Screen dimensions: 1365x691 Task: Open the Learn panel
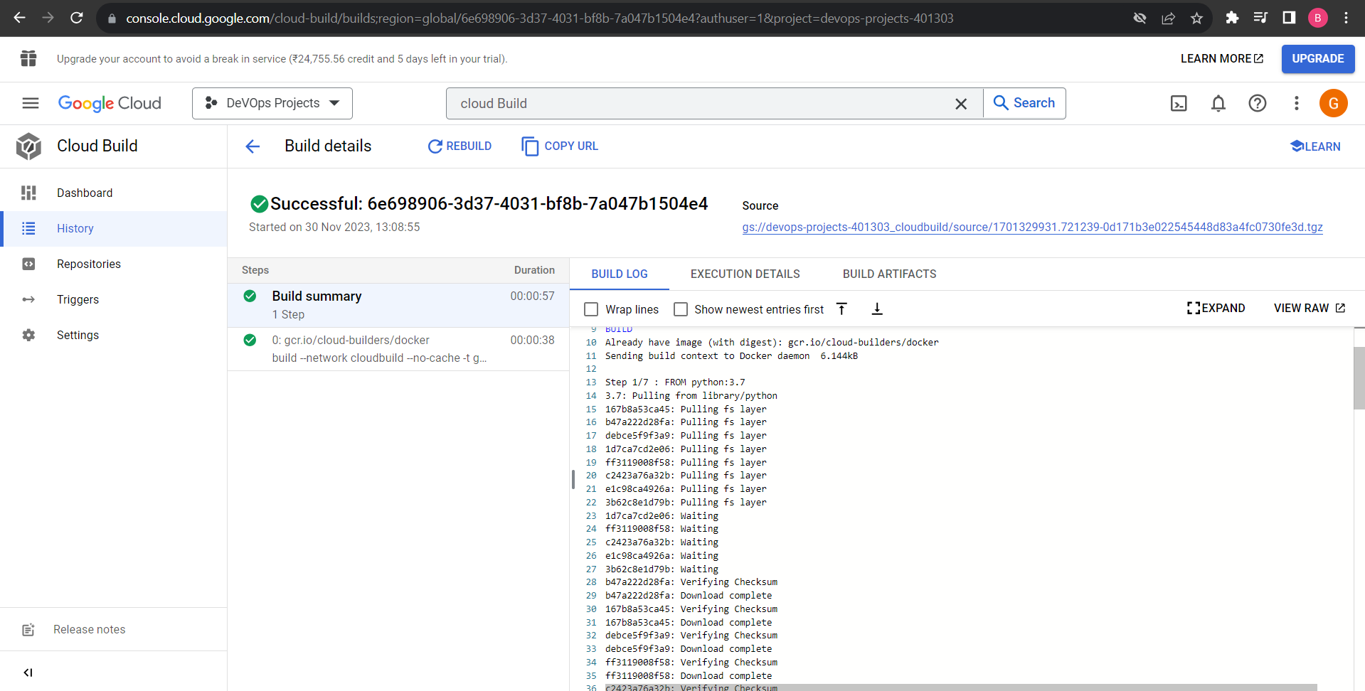pos(1315,146)
